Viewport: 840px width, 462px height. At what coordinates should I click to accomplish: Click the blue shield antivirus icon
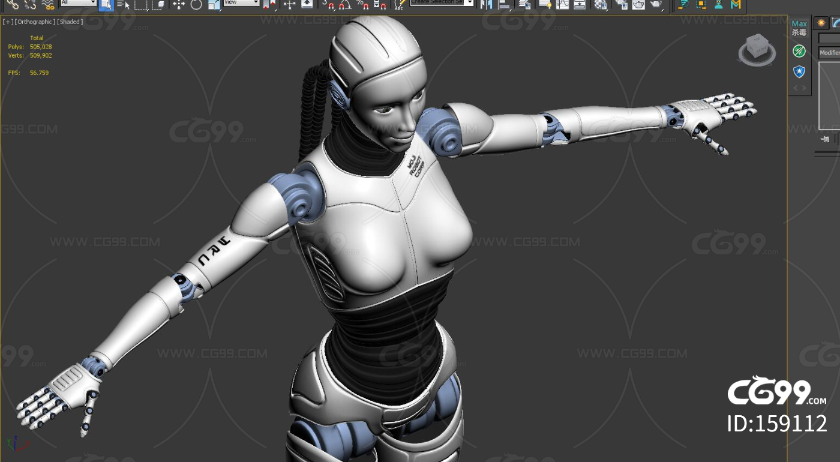pyautogui.click(x=799, y=71)
